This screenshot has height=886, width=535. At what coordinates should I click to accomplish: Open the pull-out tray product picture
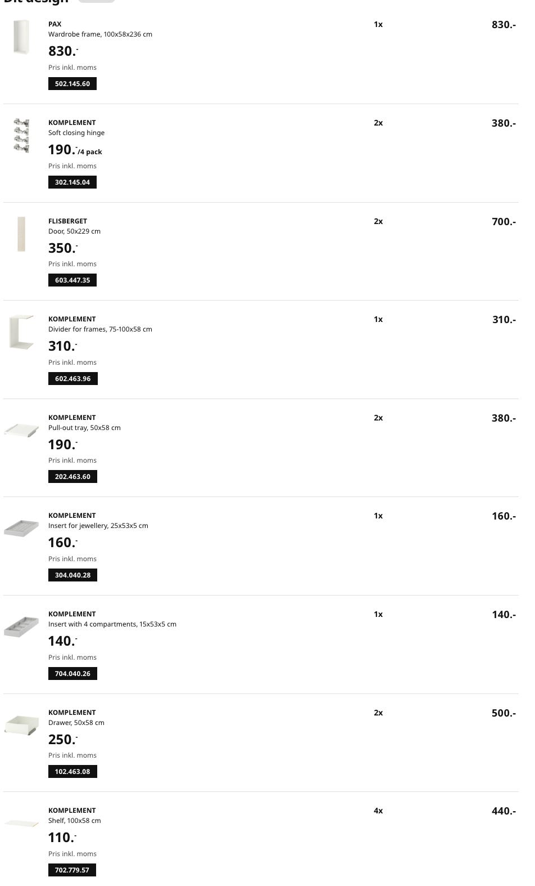coord(21,431)
